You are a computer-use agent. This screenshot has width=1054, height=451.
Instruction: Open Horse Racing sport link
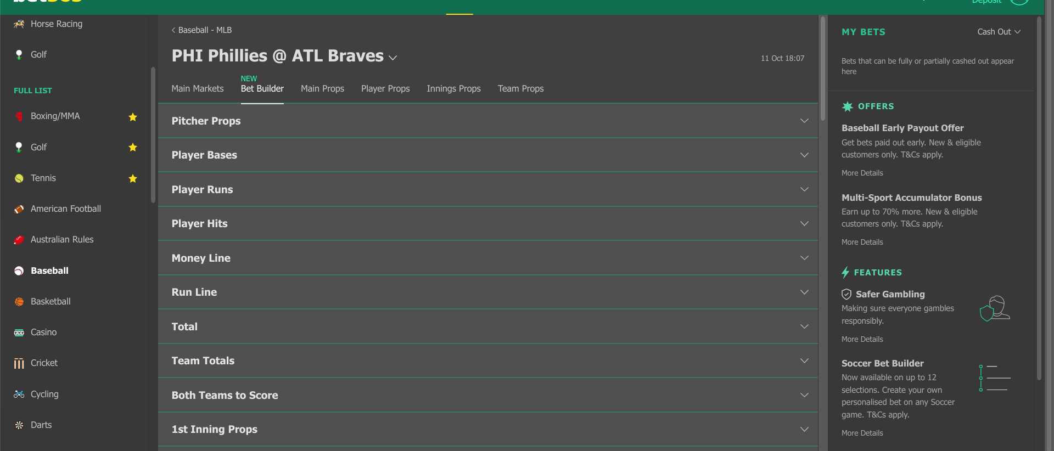(x=57, y=24)
